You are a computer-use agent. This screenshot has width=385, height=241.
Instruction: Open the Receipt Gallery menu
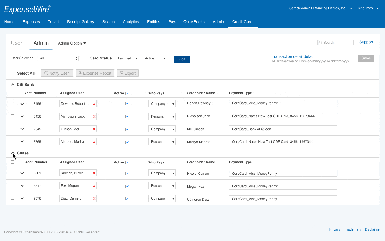click(x=81, y=22)
